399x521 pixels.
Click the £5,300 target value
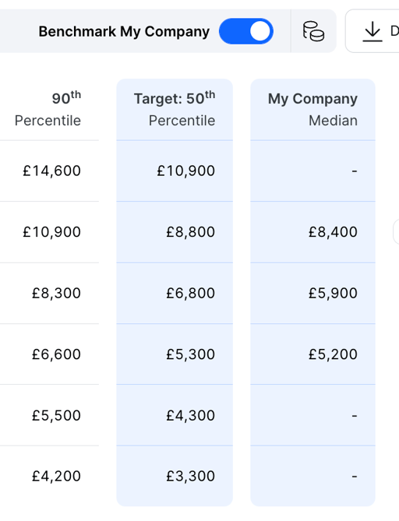(x=190, y=354)
